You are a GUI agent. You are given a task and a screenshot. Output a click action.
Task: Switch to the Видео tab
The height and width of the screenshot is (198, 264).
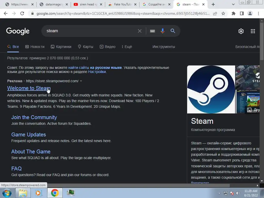108,47
